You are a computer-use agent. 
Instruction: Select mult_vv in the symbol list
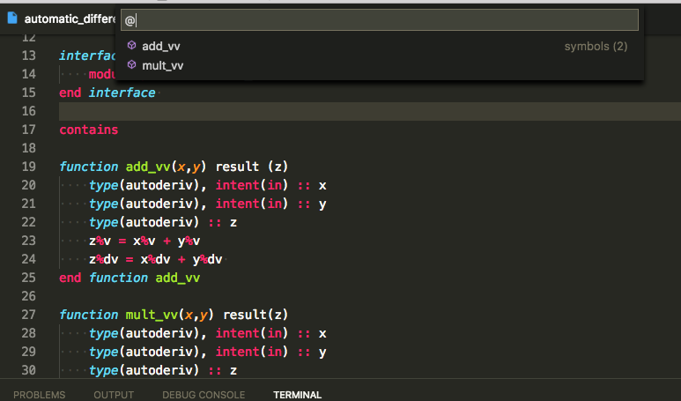point(379,65)
